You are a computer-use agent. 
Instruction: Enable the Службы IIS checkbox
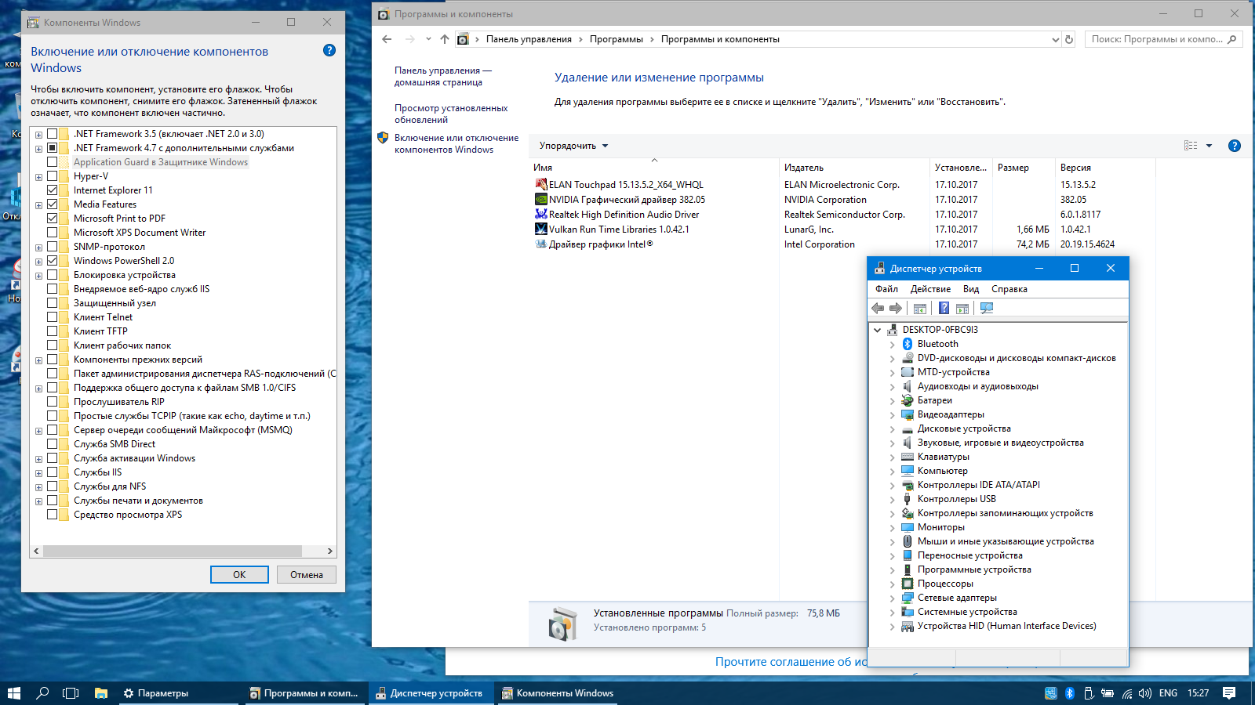click(x=52, y=472)
